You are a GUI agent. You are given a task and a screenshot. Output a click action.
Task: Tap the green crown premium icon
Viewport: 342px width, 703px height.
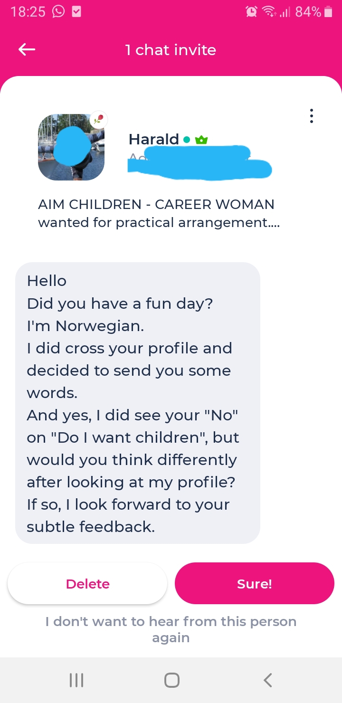201,140
